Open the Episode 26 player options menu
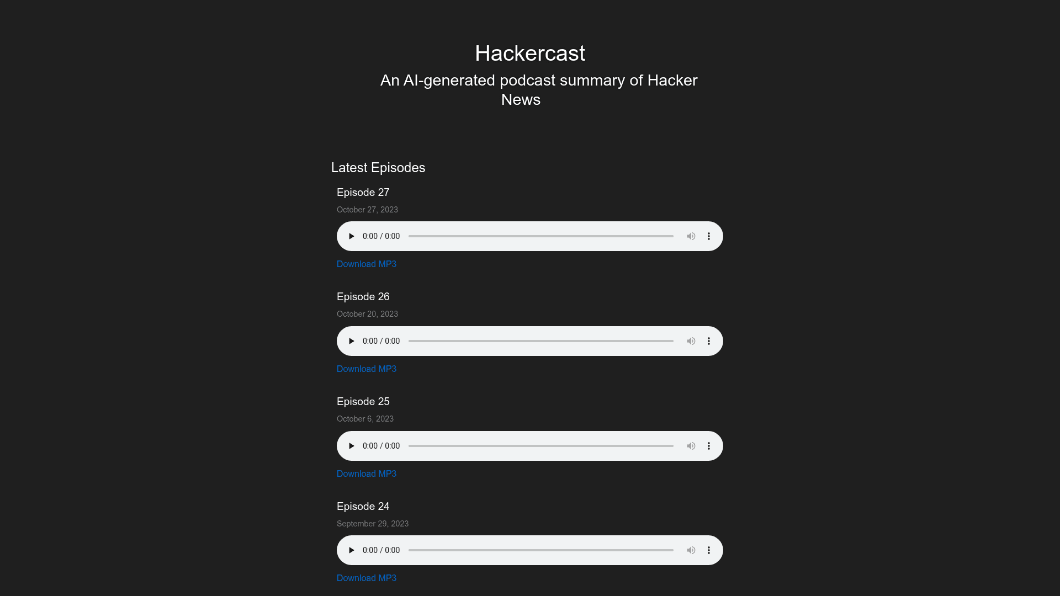The width and height of the screenshot is (1060, 596). tap(709, 340)
